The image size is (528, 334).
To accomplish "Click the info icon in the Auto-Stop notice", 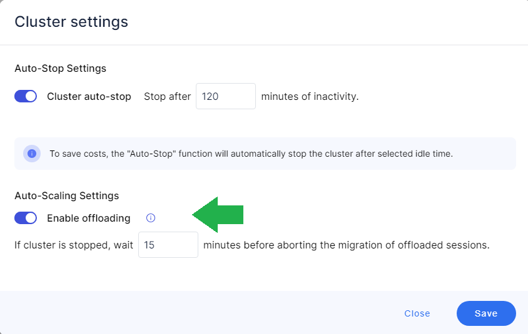I will (32, 154).
